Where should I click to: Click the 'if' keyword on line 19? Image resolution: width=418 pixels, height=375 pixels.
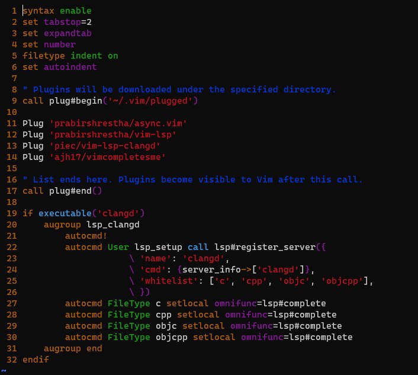(28, 213)
